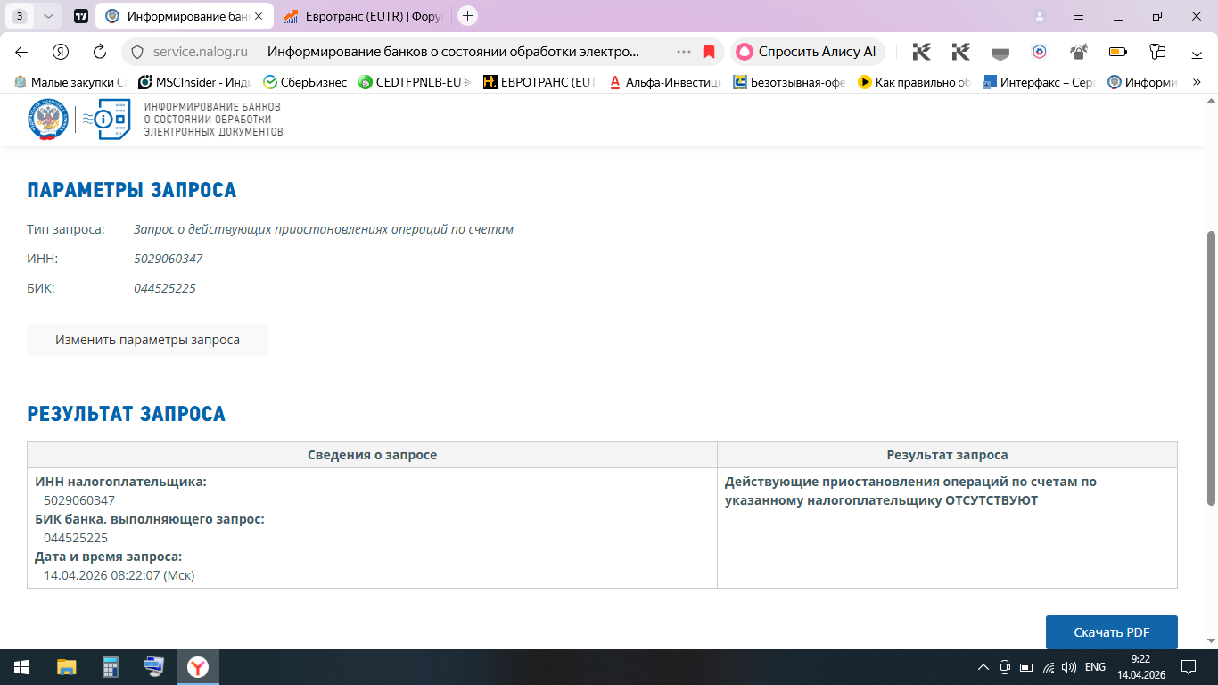Toggle the red bookmark icon in address bar
1218x685 pixels.
709,52
